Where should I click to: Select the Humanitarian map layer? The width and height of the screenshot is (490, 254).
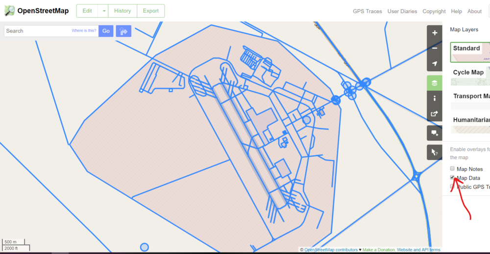(x=470, y=124)
